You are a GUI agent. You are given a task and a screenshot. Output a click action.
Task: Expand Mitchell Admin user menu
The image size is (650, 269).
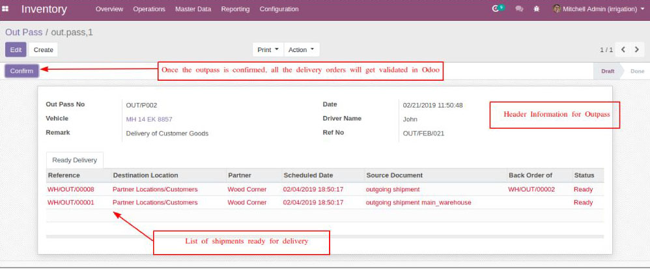[x=599, y=8]
